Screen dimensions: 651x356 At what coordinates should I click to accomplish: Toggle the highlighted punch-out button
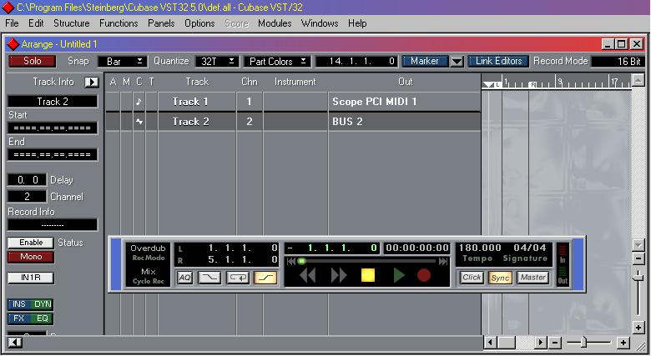pyautogui.click(x=265, y=278)
